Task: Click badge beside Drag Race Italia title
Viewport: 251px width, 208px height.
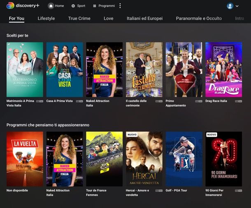Action: 239,101
